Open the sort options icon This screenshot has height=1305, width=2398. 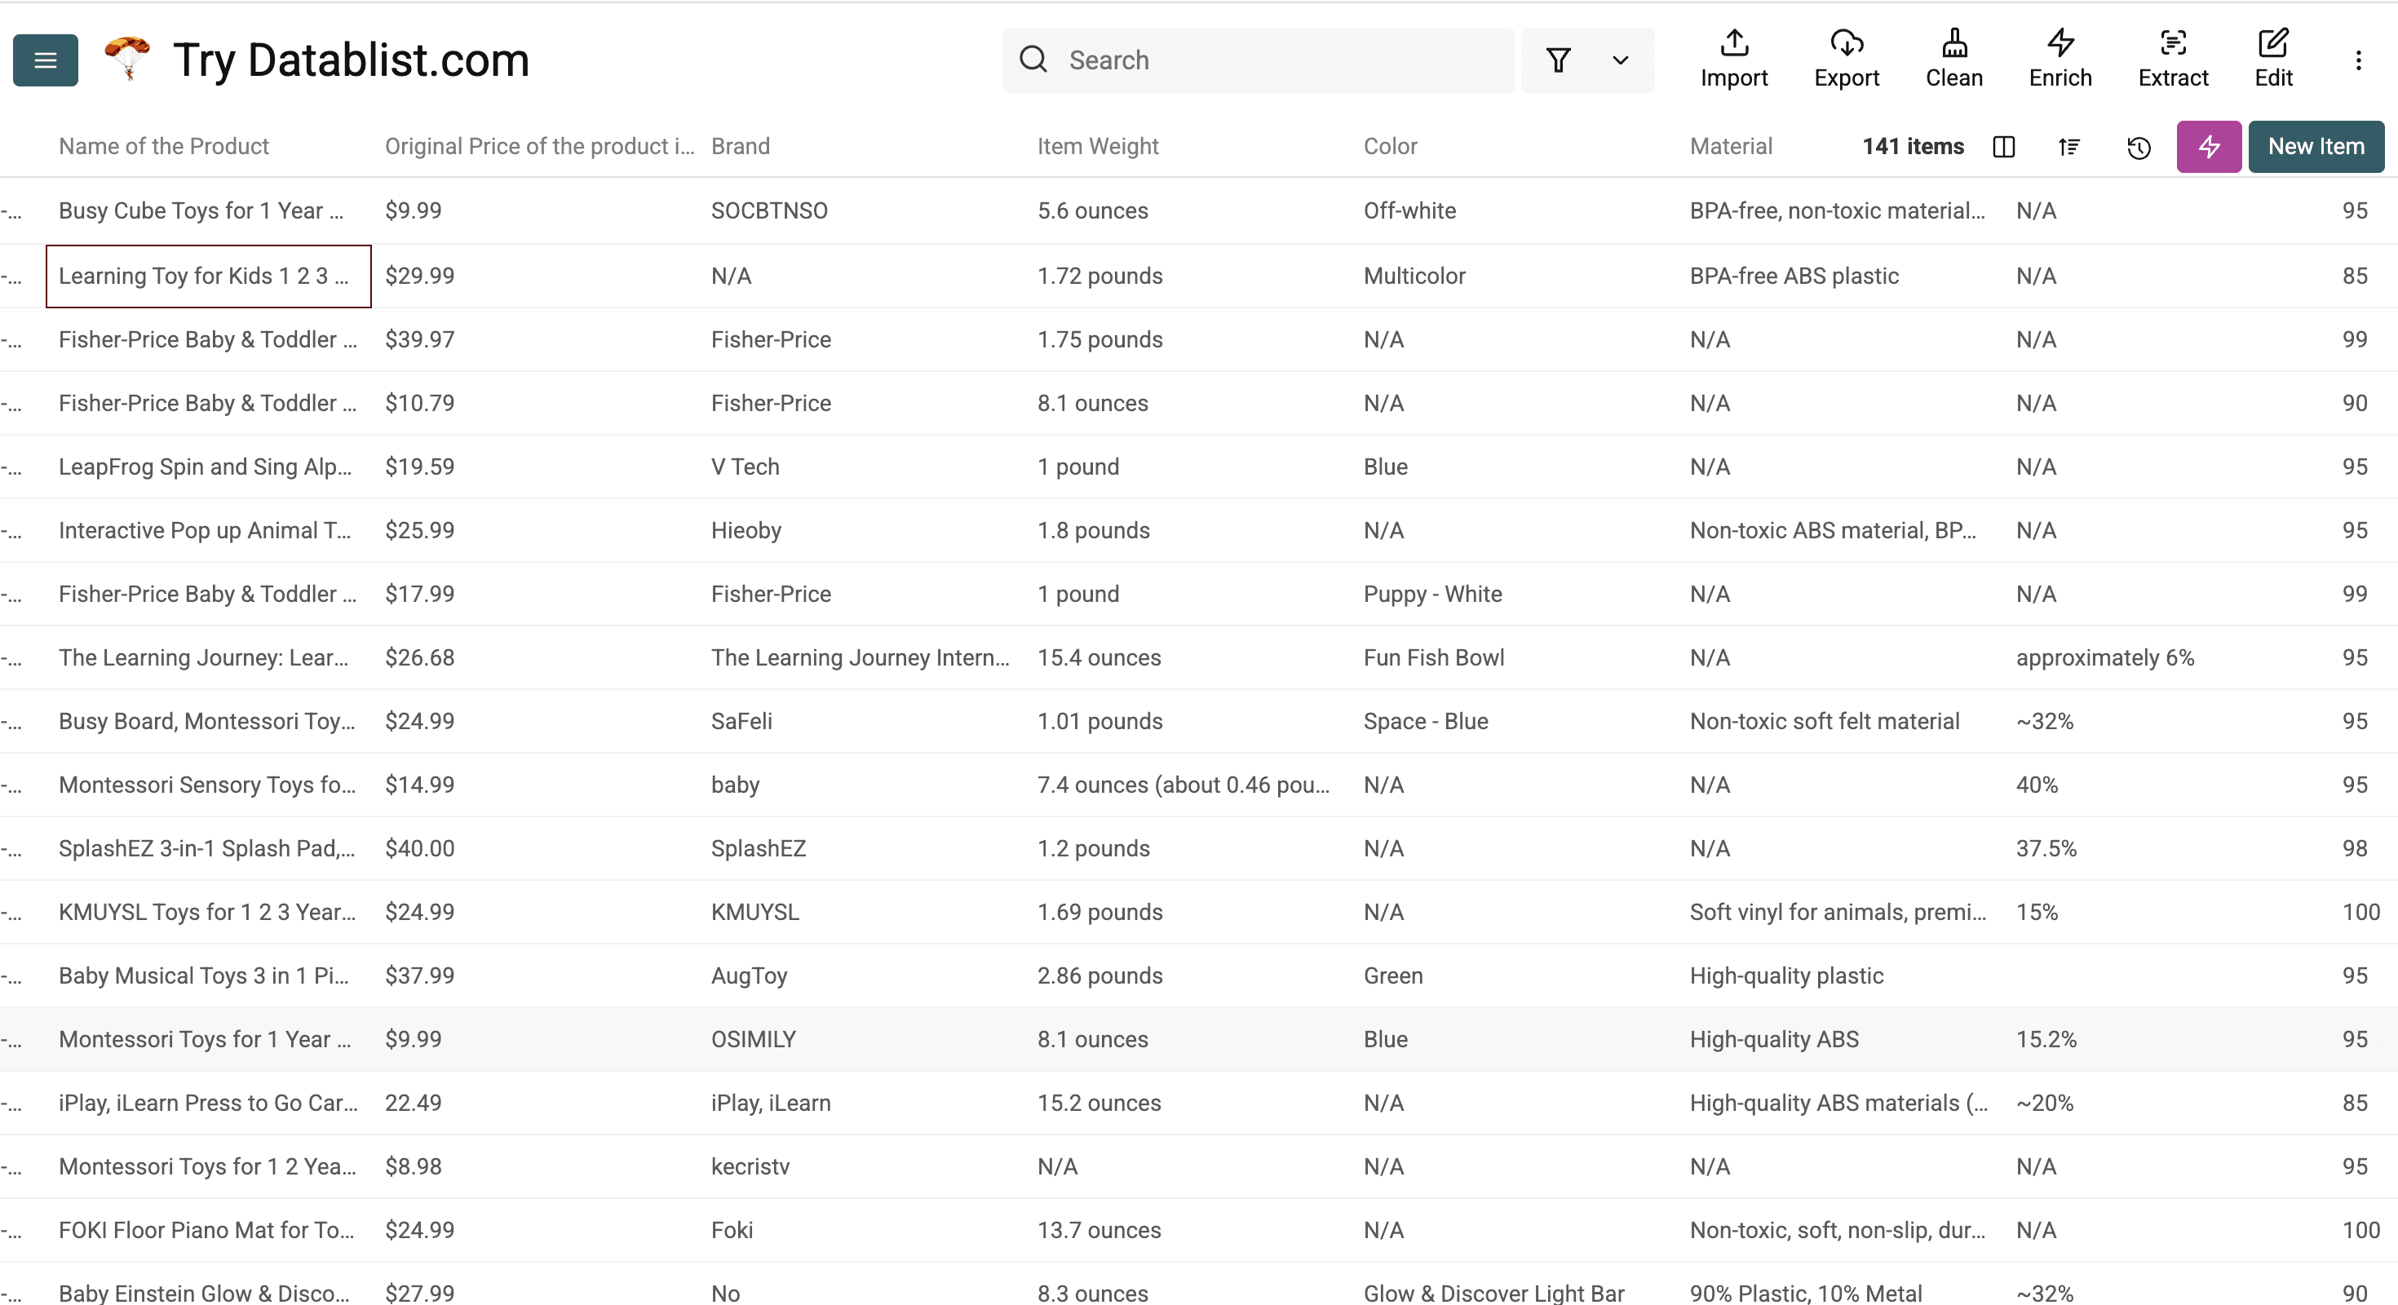click(2068, 147)
